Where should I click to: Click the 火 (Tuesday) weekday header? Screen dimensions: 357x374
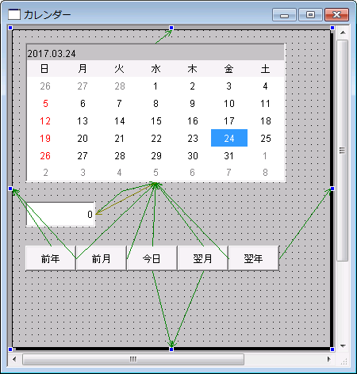click(119, 69)
